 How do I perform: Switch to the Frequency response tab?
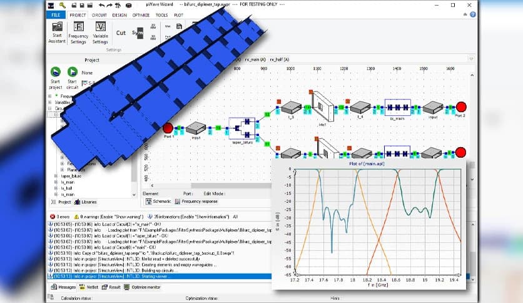point(196,201)
